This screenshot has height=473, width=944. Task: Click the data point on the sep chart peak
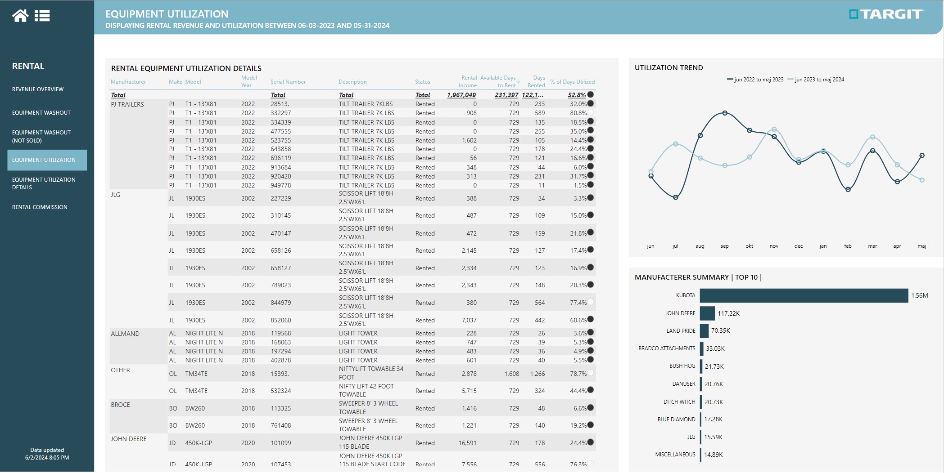click(725, 113)
